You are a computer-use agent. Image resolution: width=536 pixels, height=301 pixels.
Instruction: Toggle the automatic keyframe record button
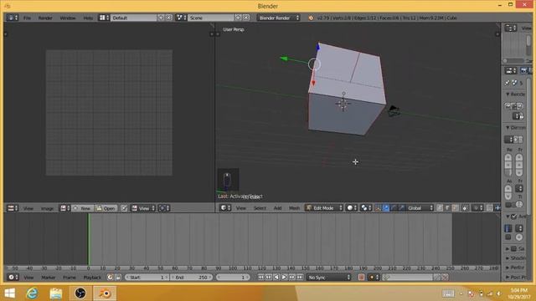361,278
